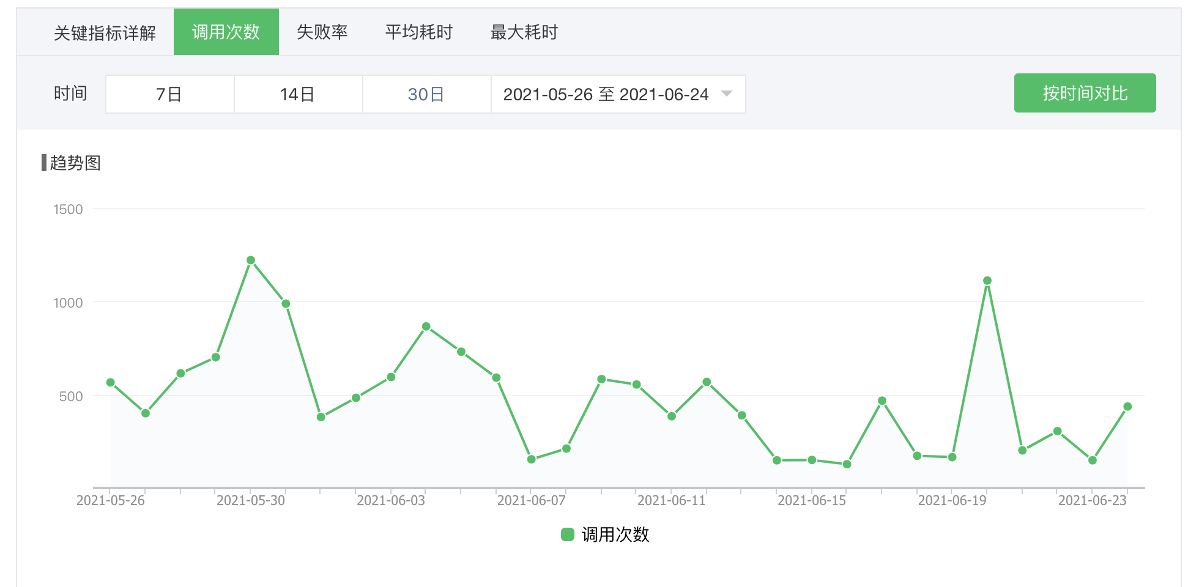Open the date range dropdown arrow
This screenshot has width=1199, height=587.
click(x=727, y=94)
